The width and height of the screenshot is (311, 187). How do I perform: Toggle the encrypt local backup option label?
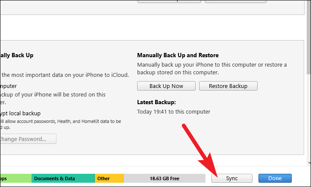tap(20, 114)
